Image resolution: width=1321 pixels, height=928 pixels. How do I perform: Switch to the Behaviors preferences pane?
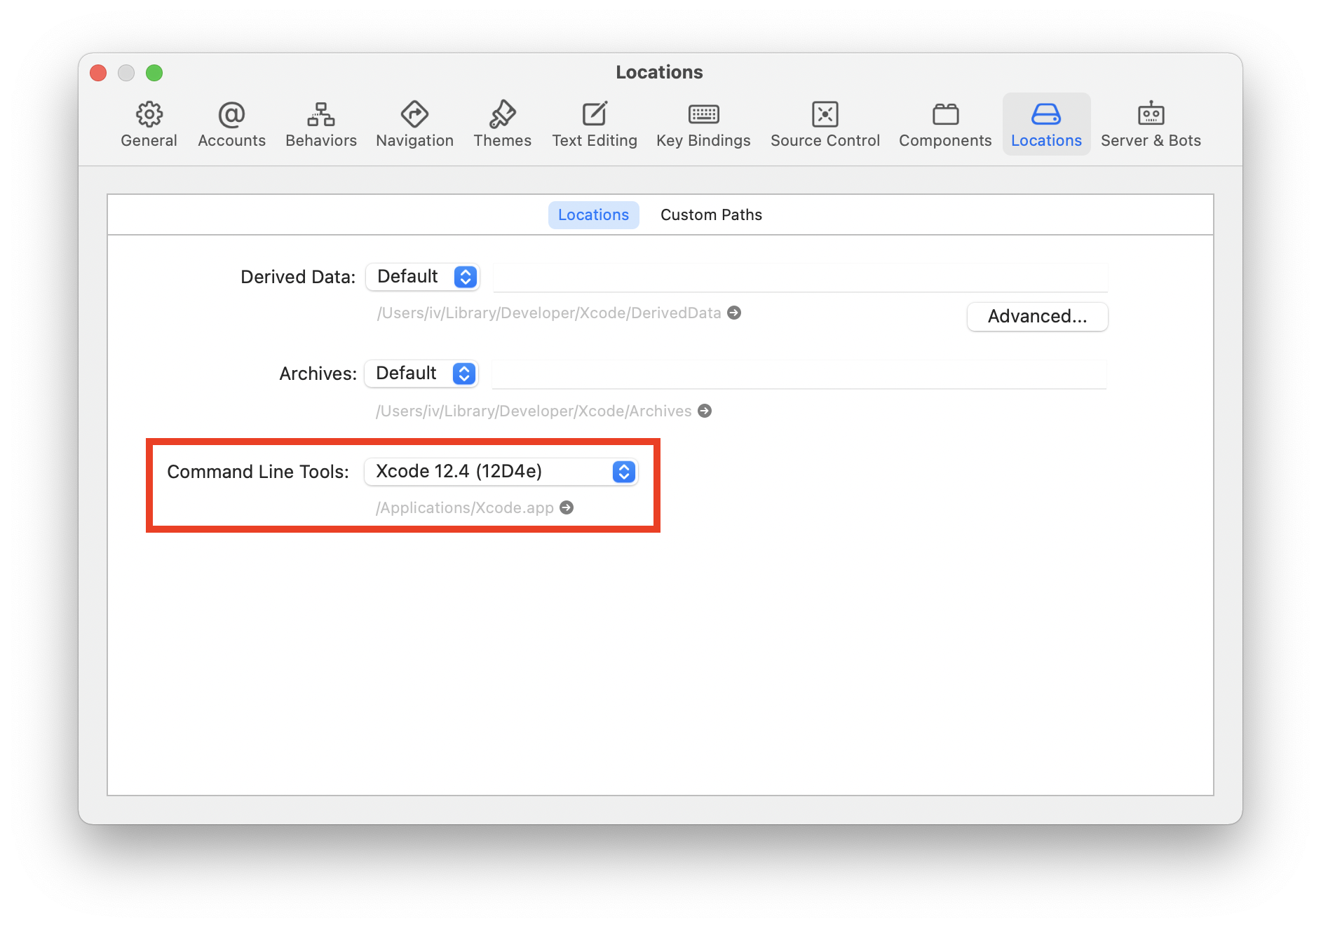click(321, 125)
